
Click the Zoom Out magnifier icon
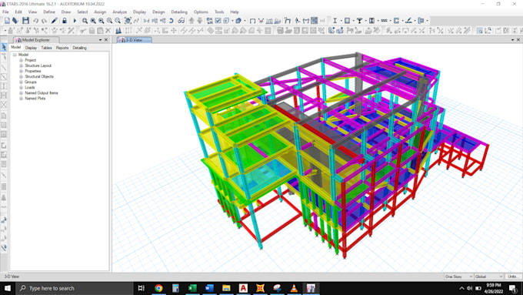click(x=118, y=21)
